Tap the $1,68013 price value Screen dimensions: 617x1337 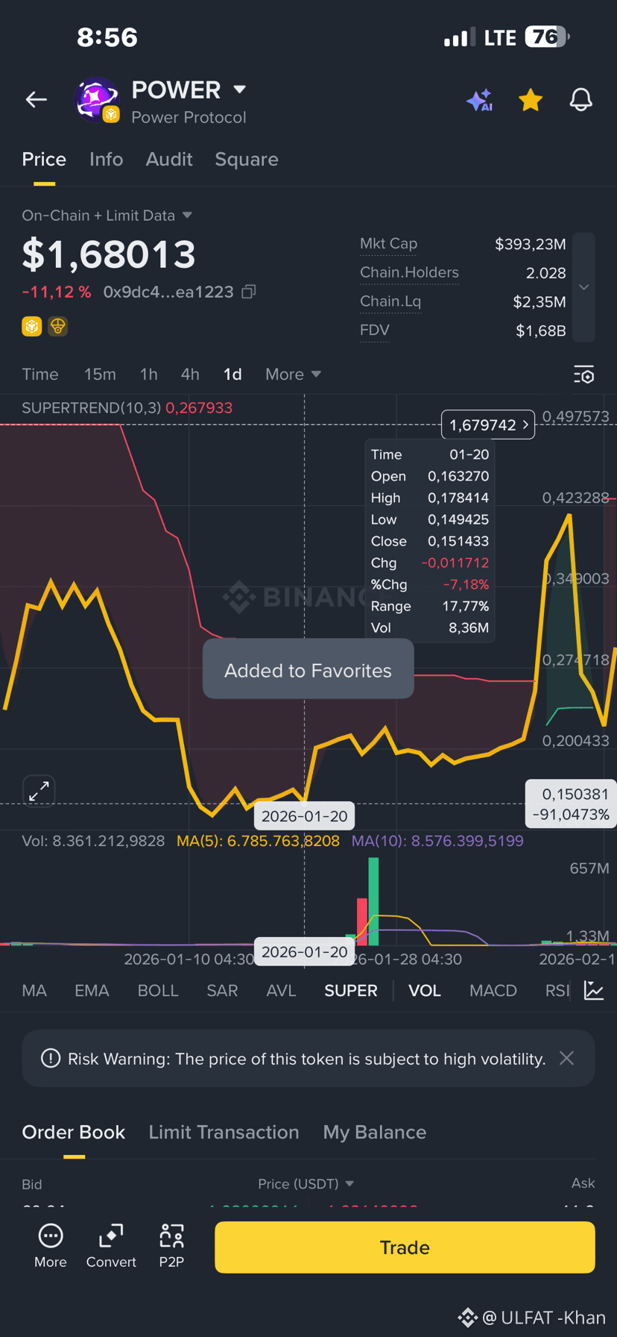click(109, 254)
